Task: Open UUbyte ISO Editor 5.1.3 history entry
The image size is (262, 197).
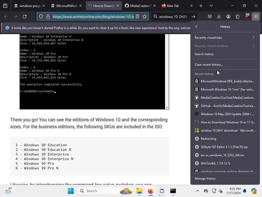Action: click(x=225, y=147)
